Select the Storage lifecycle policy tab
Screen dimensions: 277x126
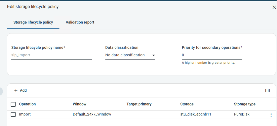click(33, 22)
